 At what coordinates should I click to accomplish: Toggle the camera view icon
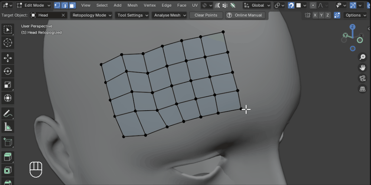pos(362,78)
